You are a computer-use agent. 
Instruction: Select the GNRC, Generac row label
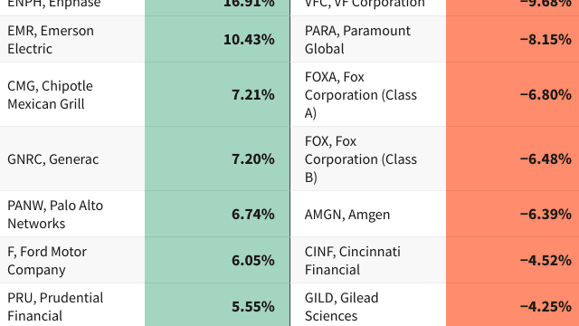tap(72, 159)
